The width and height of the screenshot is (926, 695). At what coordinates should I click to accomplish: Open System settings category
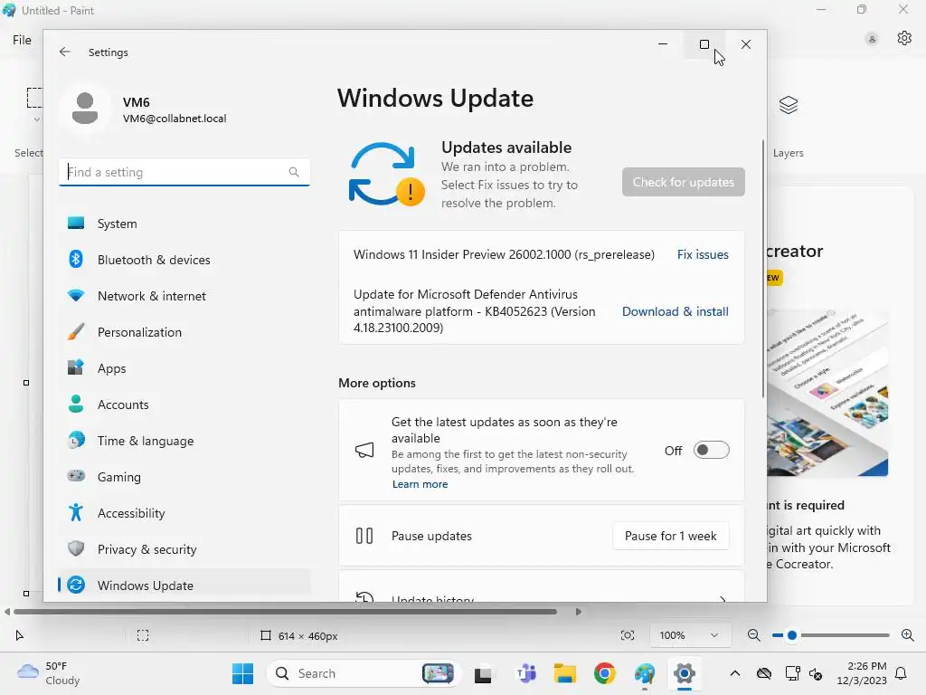point(184,224)
